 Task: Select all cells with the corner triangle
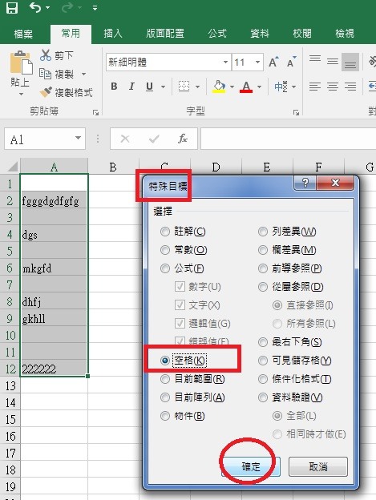[x=13, y=167]
